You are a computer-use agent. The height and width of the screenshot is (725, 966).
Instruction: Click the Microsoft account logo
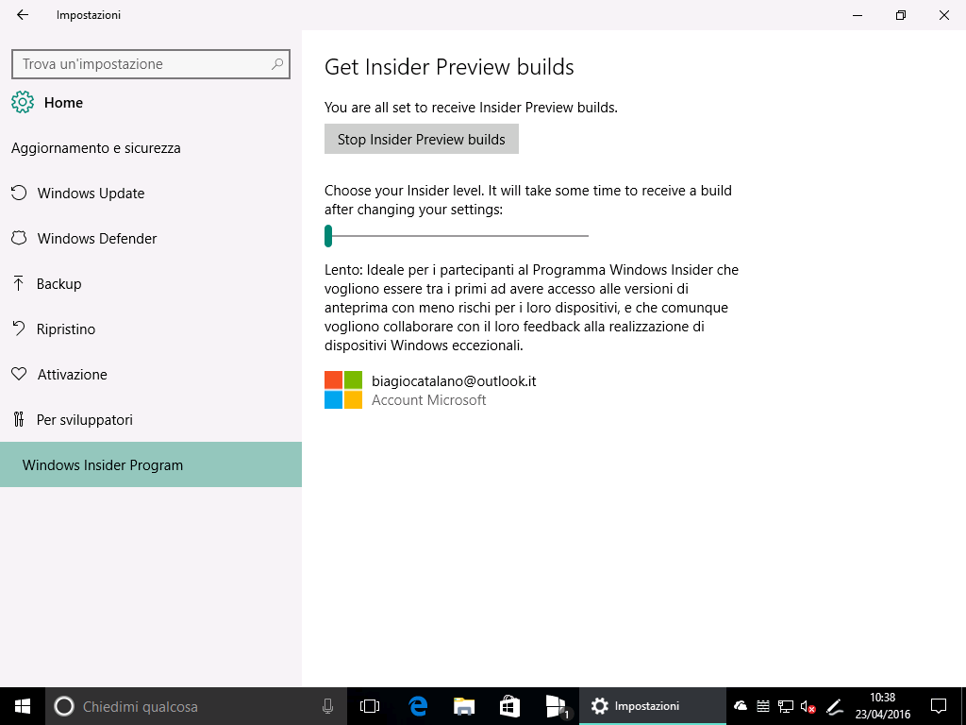(343, 390)
